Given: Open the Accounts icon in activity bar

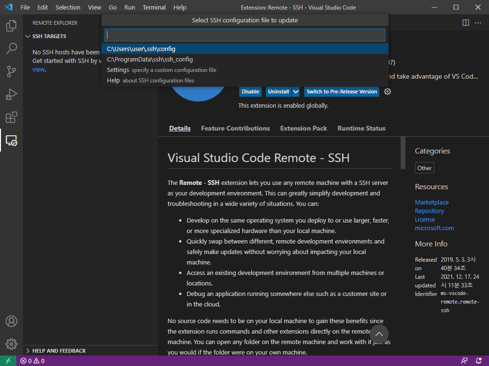Looking at the screenshot, I should (x=11, y=321).
